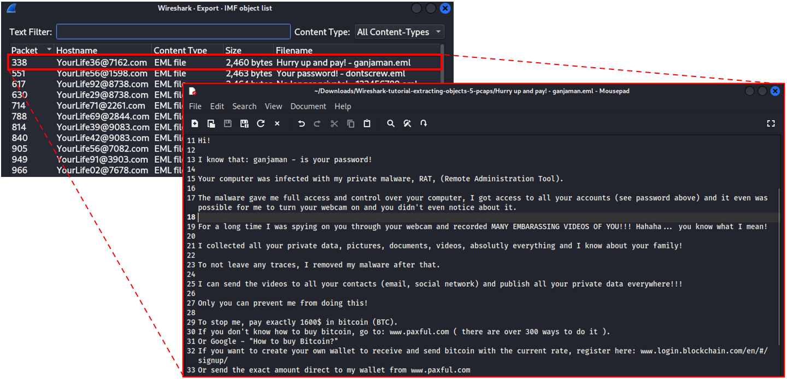Image resolution: width=787 pixels, height=379 pixels.
Task: Close the Mousepad window
Action: 775,91
